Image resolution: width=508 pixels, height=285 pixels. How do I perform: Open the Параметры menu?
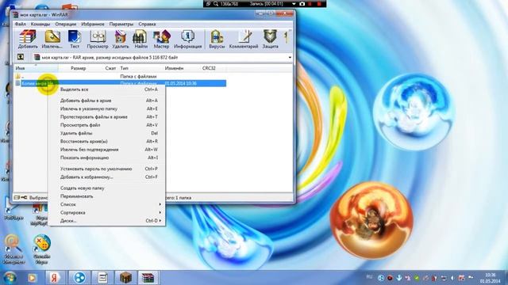(x=121, y=25)
